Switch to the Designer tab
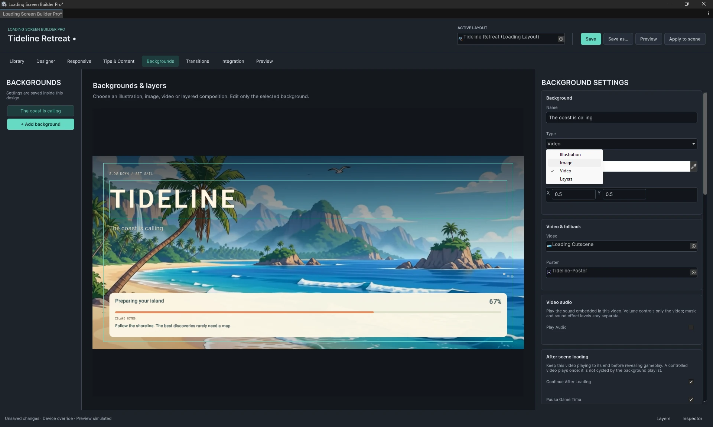 click(x=46, y=61)
